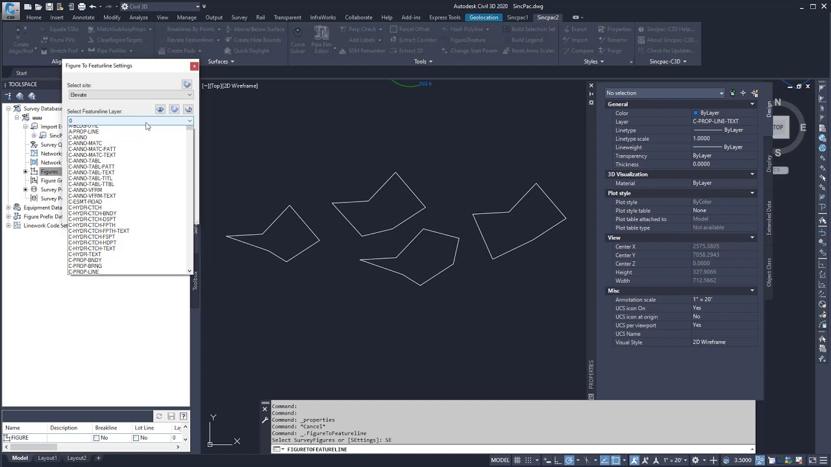Image resolution: width=831 pixels, height=467 pixels.
Task: Click the status bar customization menu icon
Action: tap(825, 461)
